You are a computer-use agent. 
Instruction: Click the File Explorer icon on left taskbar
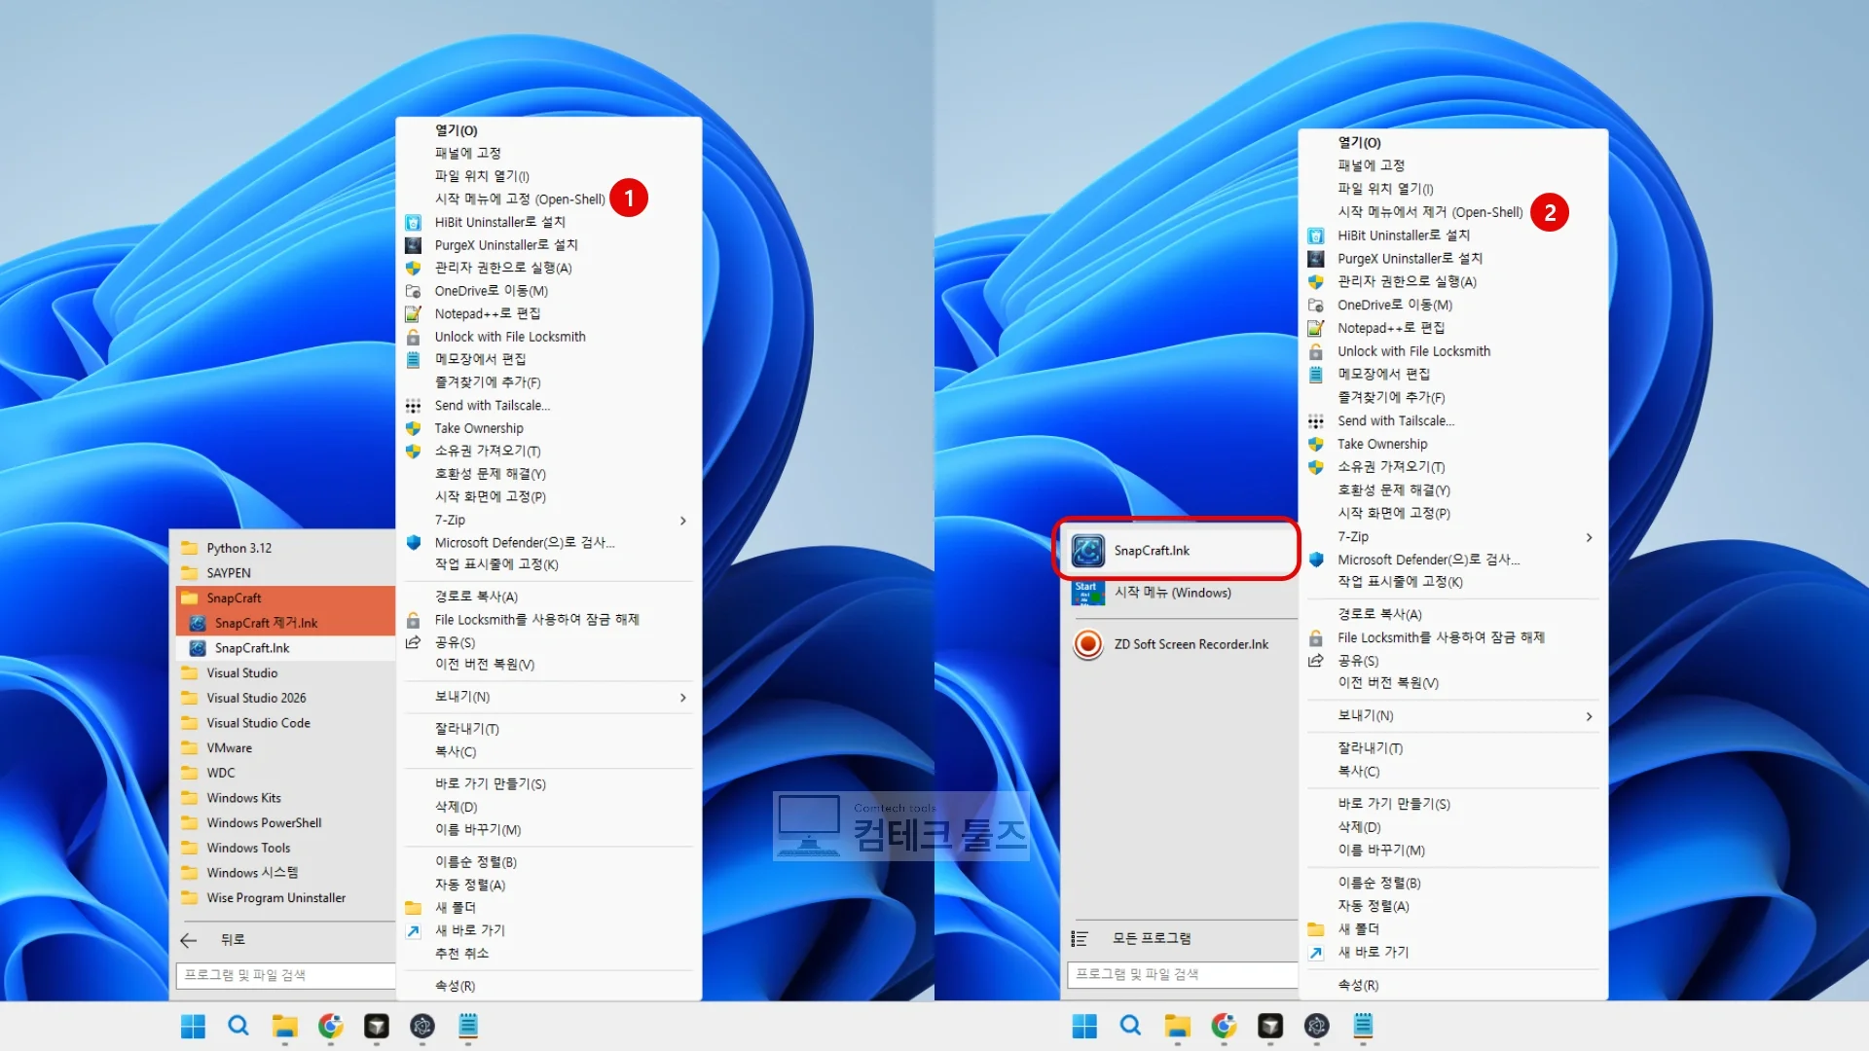[284, 1026]
